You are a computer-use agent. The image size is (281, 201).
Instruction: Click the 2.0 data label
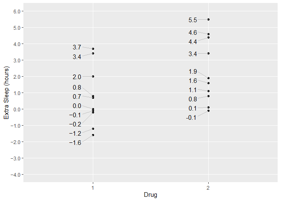pyautogui.click(x=77, y=77)
